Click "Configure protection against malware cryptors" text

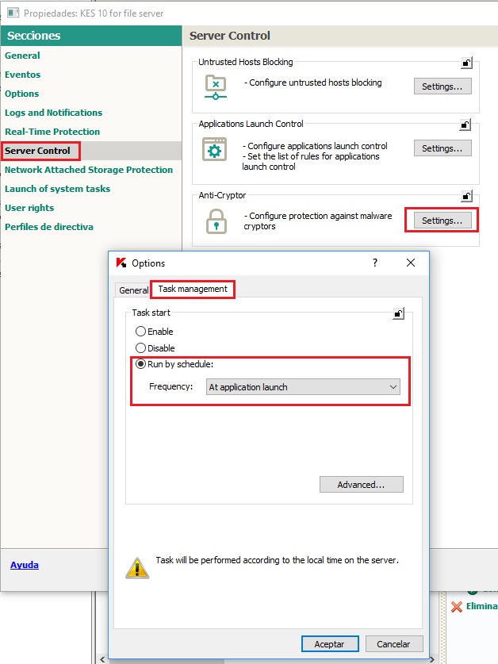point(318,221)
